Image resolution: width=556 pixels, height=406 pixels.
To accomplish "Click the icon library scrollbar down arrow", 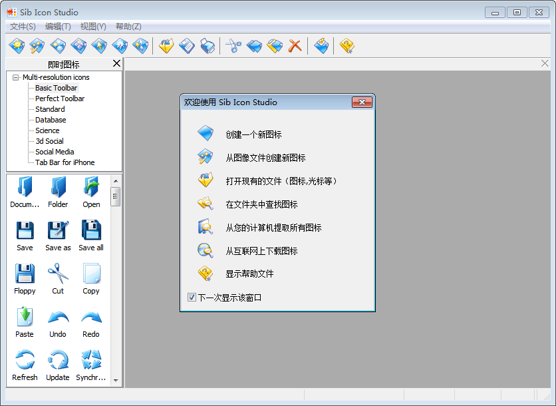I will point(116,381).
